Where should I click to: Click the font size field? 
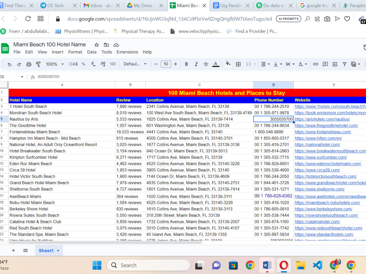(166, 64)
